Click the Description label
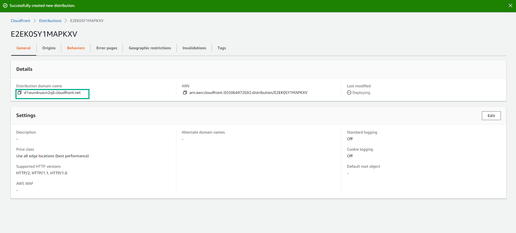The width and height of the screenshot is (516, 233). (26, 132)
